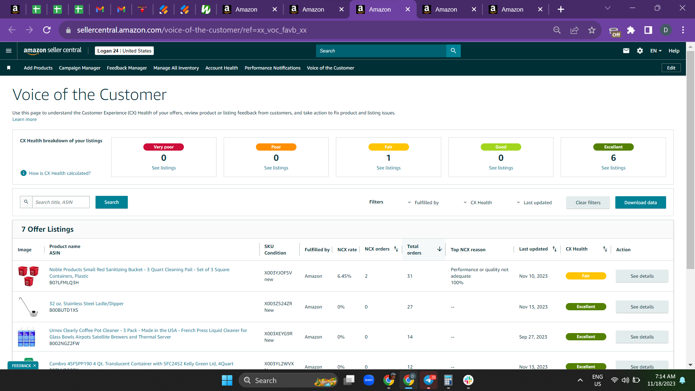Expand the Fulfilled by filter dropdown
This screenshot has height=391, width=695.
point(423,202)
